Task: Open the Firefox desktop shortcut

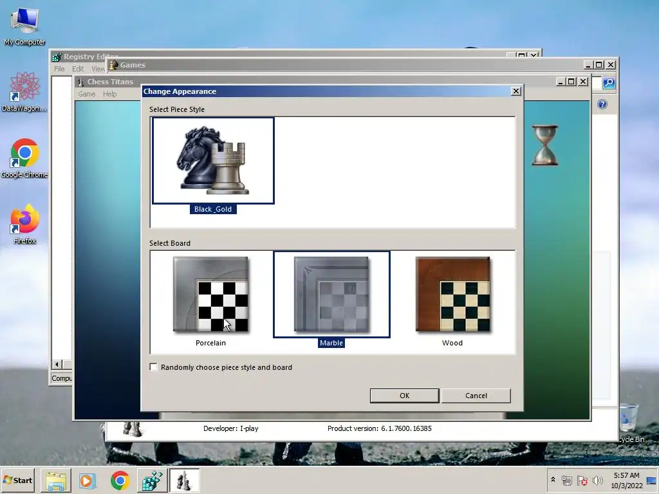Action: click(x=24, y=224)
